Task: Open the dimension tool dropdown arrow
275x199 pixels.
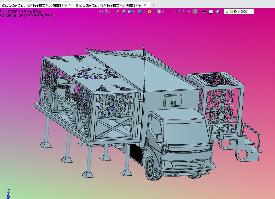Action: point(189,12)
